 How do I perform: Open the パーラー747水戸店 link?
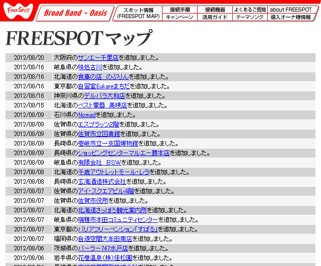(103, 248)
